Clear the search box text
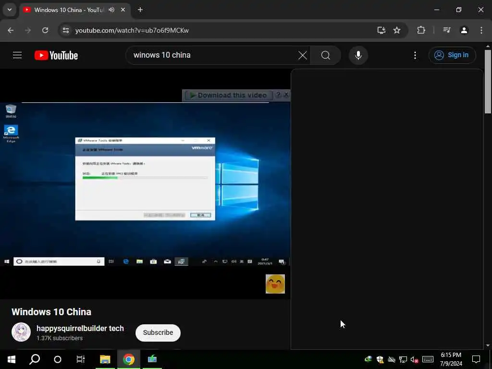This screenshot has width=492, height=369. (x=303, y=55)
